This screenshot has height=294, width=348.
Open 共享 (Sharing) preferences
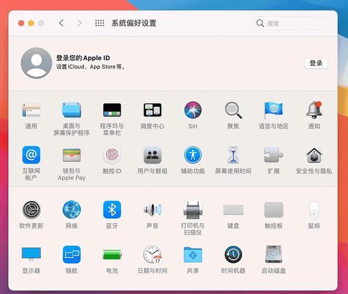[x=193, y=255]
